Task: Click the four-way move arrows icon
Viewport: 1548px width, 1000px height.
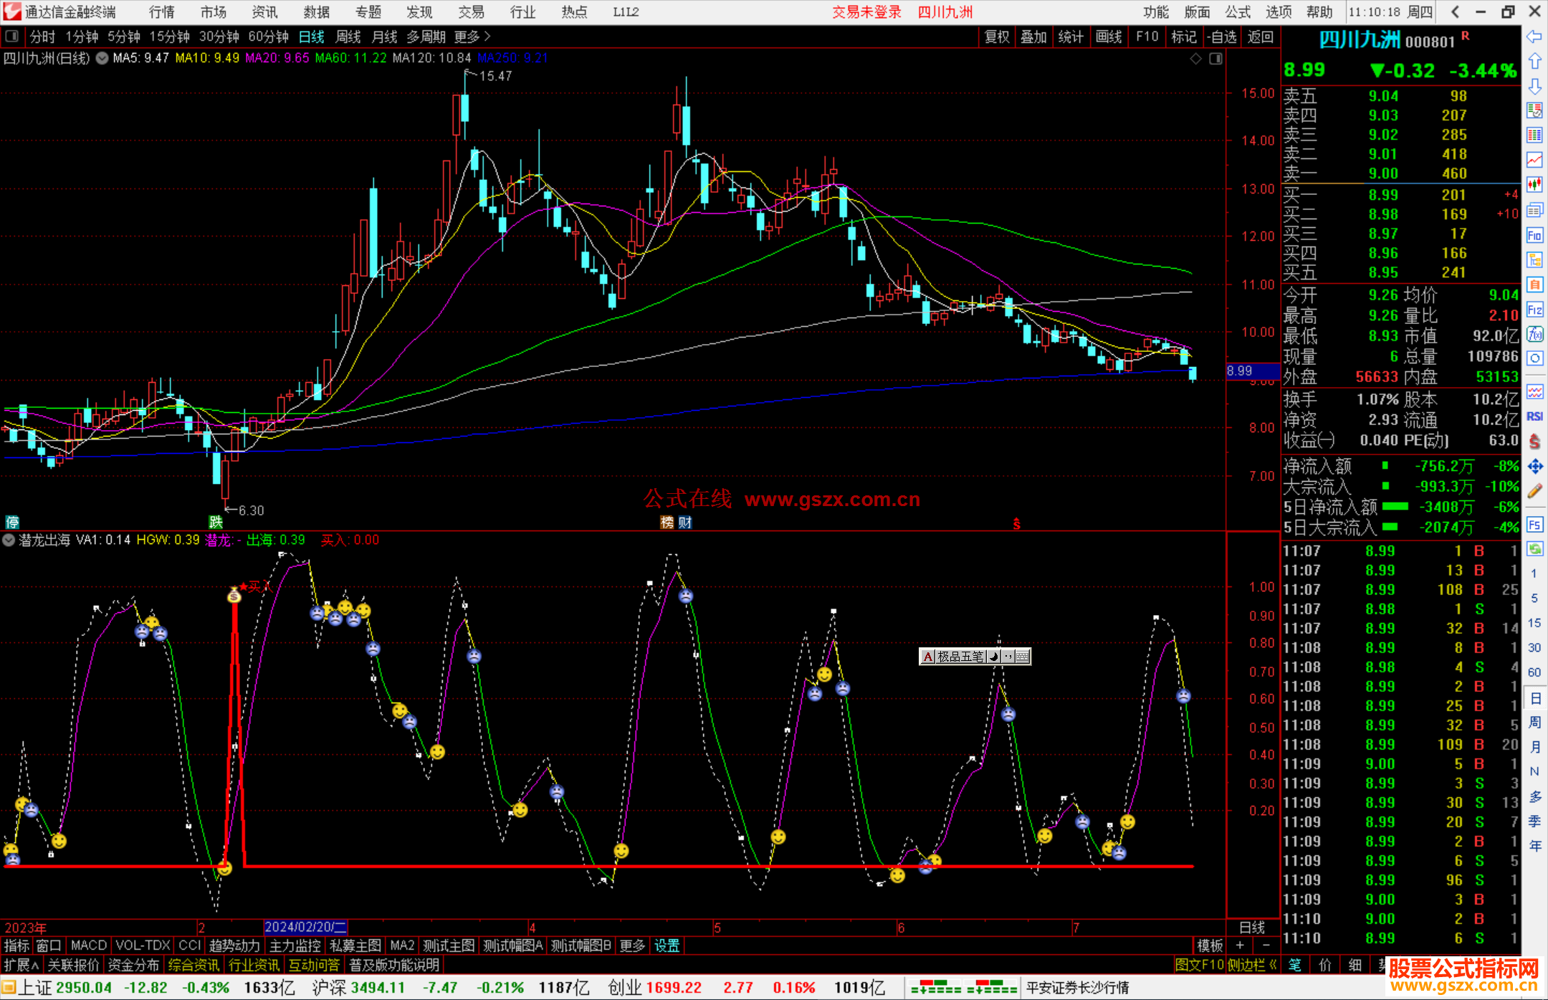Action: coord(1534,467)
